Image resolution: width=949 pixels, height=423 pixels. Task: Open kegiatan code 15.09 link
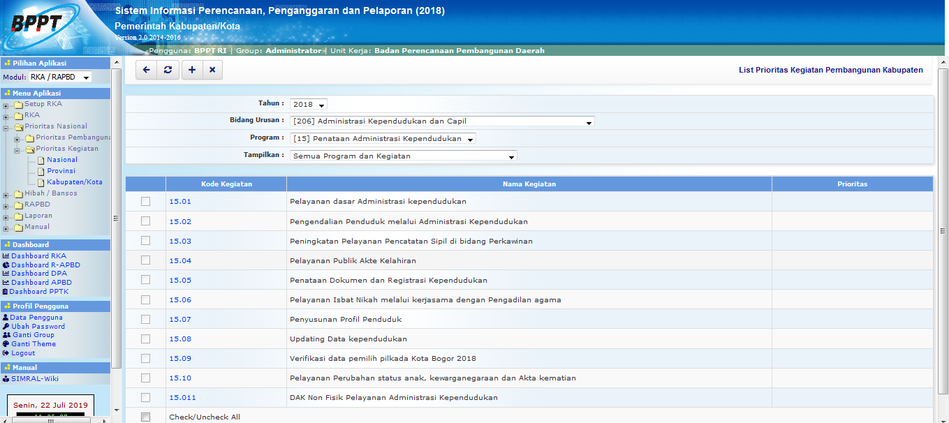coord(180,359)
